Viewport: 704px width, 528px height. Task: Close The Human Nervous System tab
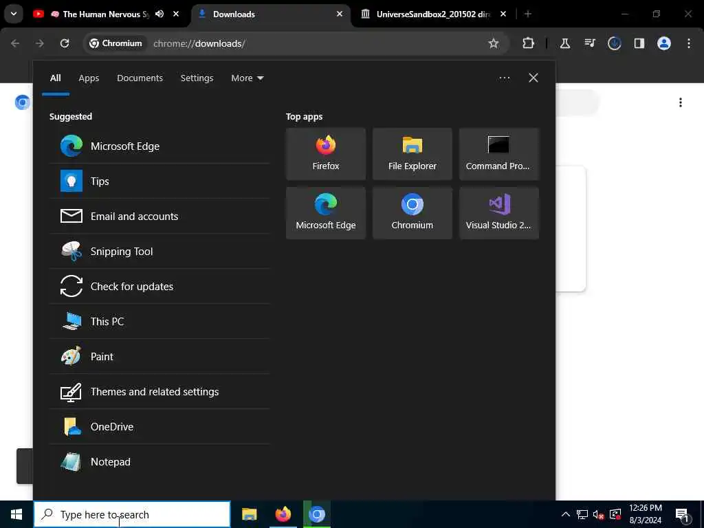176,14
